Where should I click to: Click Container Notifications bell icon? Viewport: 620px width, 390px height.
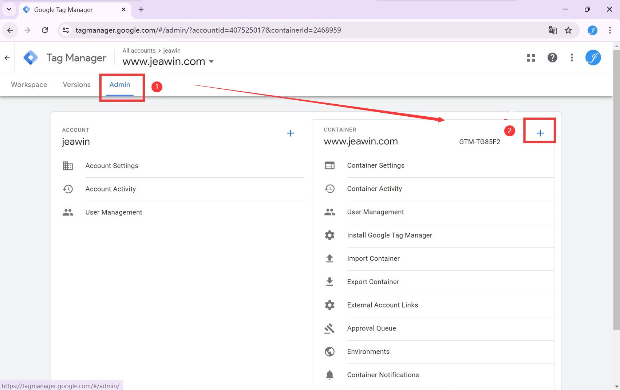pos(329,375)
